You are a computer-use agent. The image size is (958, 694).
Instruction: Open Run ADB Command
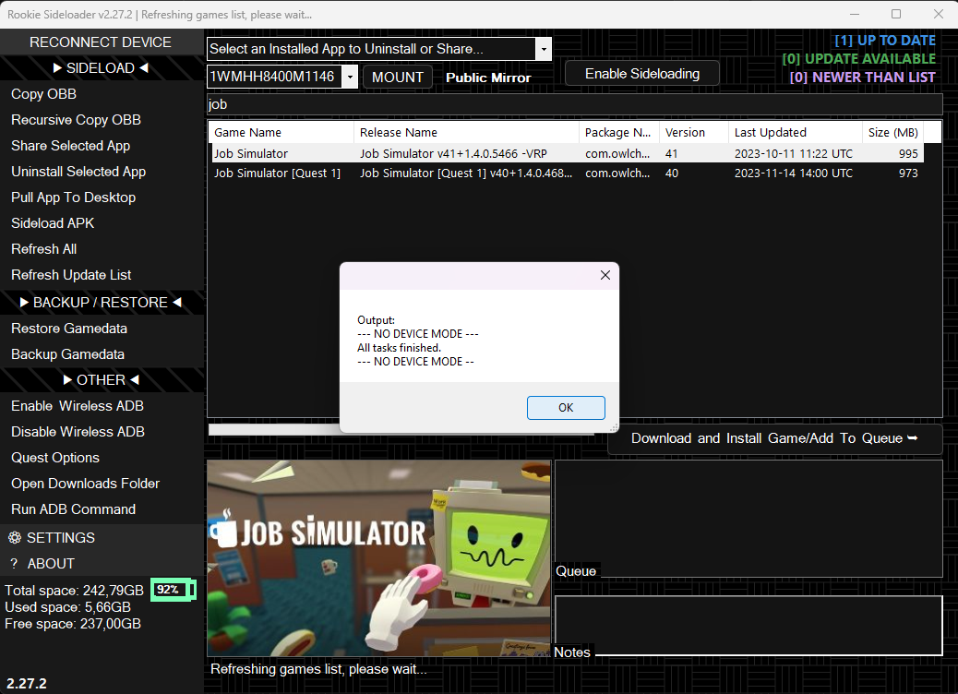point(73,509)
